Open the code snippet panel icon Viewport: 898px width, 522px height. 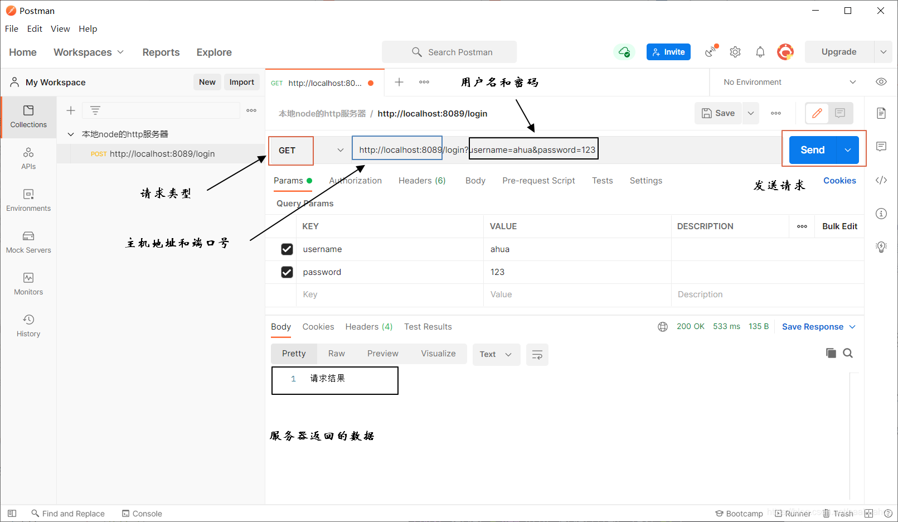tap(881, 180)
